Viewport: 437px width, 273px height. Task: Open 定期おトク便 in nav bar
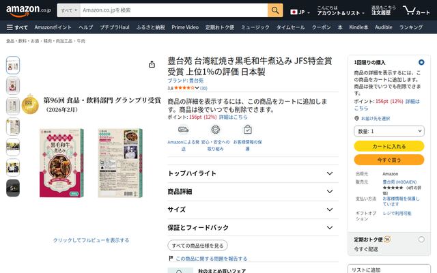[220, 27]
